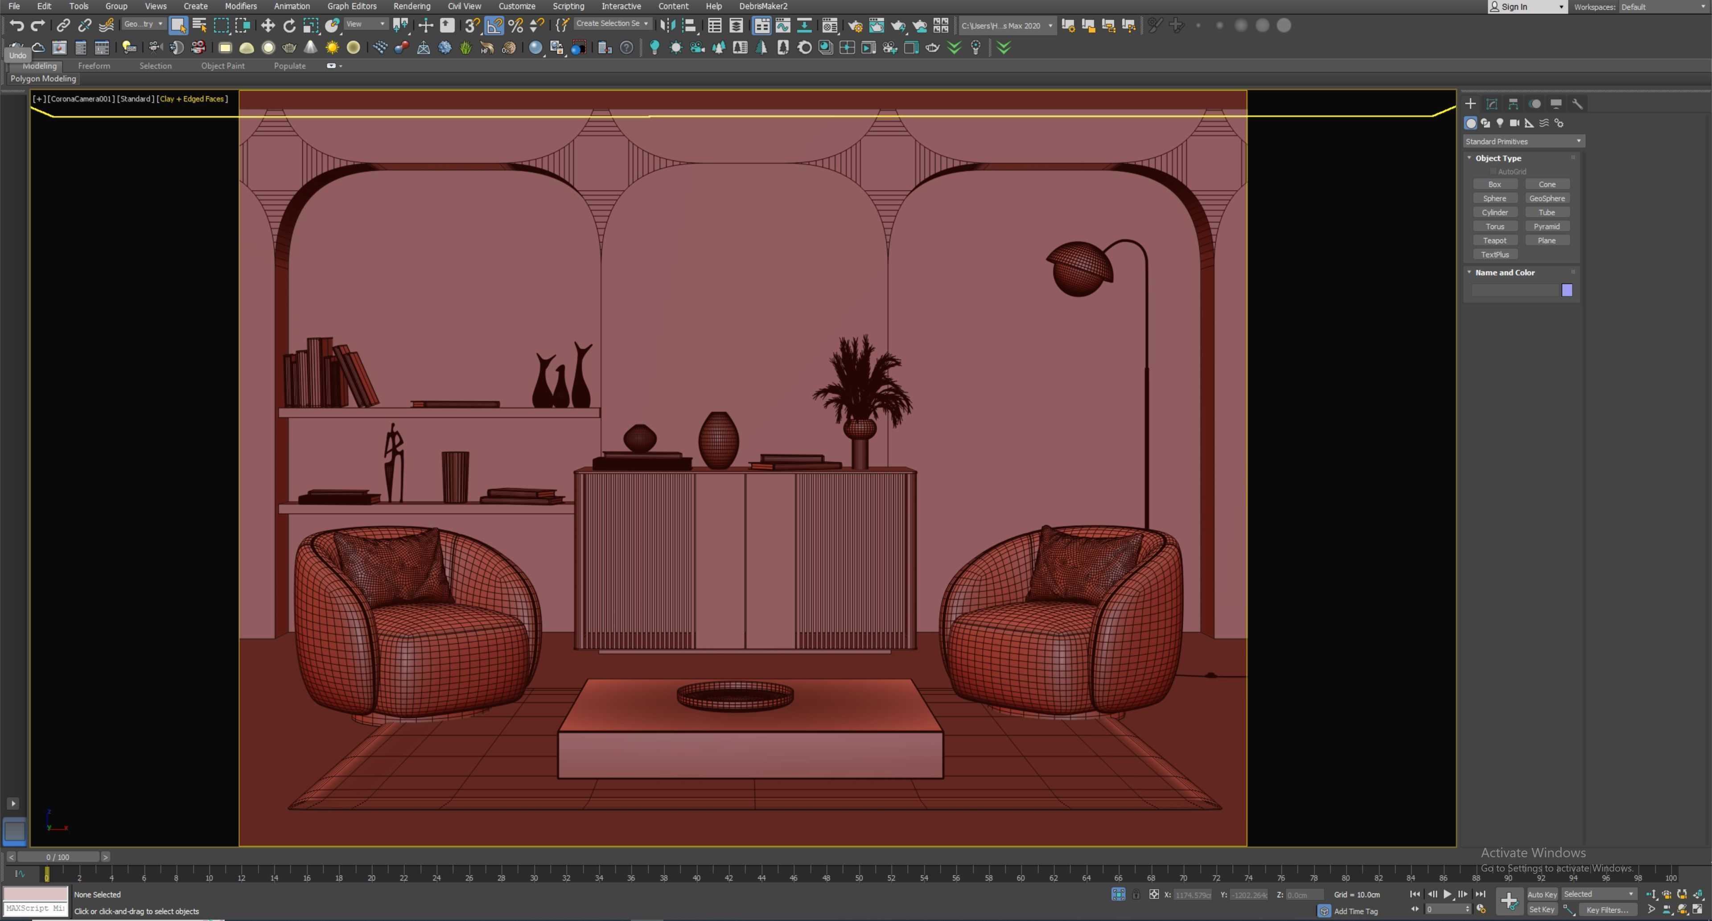
Task: Toggle the AutoGrid checkbox
Action: coord(1494,172)
